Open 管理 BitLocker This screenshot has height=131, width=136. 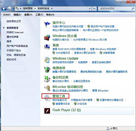coord(100,91)
